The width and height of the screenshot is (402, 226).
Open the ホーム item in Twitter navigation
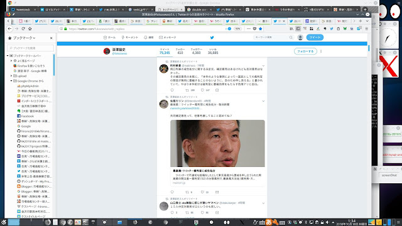point(109,38)
